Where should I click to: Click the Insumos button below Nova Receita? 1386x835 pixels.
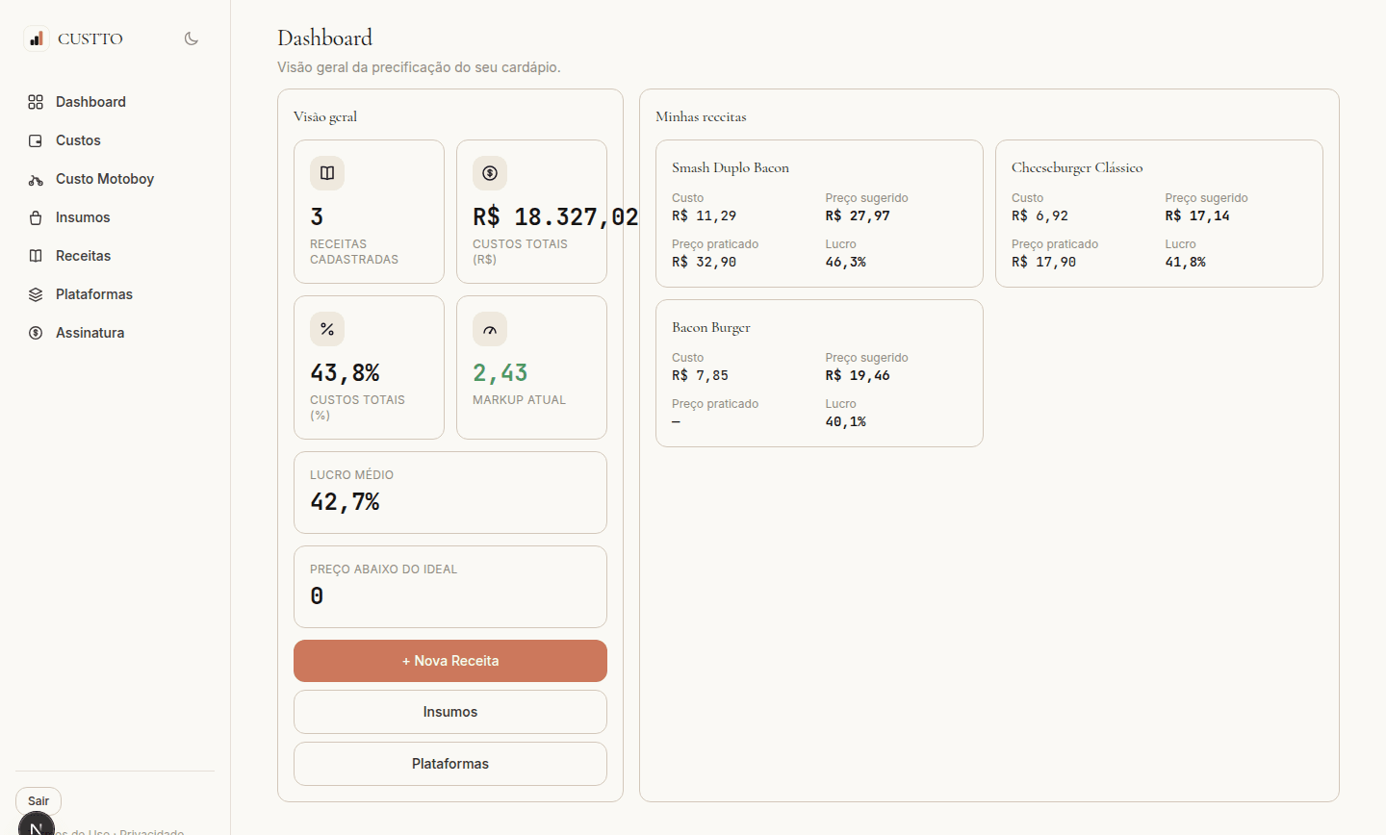coord(450,712)
